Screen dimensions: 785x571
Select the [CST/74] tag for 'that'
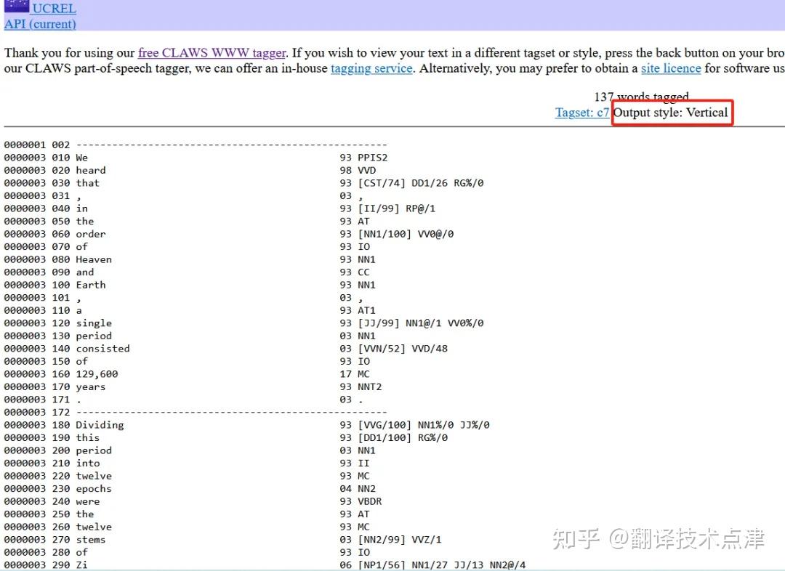click(382, 183)
